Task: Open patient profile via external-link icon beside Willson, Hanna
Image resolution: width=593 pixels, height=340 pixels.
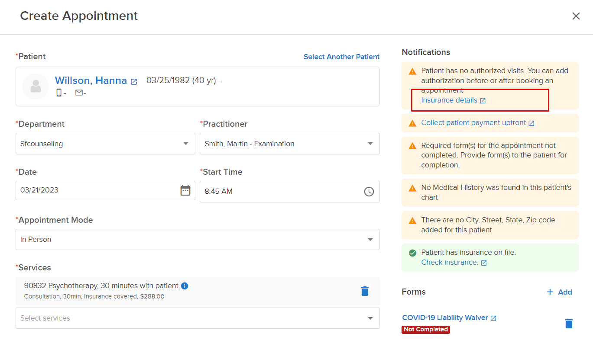Action: (x=134, y=81)
